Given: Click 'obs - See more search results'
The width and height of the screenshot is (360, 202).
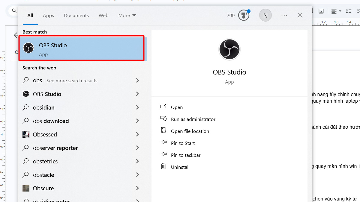Looking at the screenshot, I should click(65, 81).
